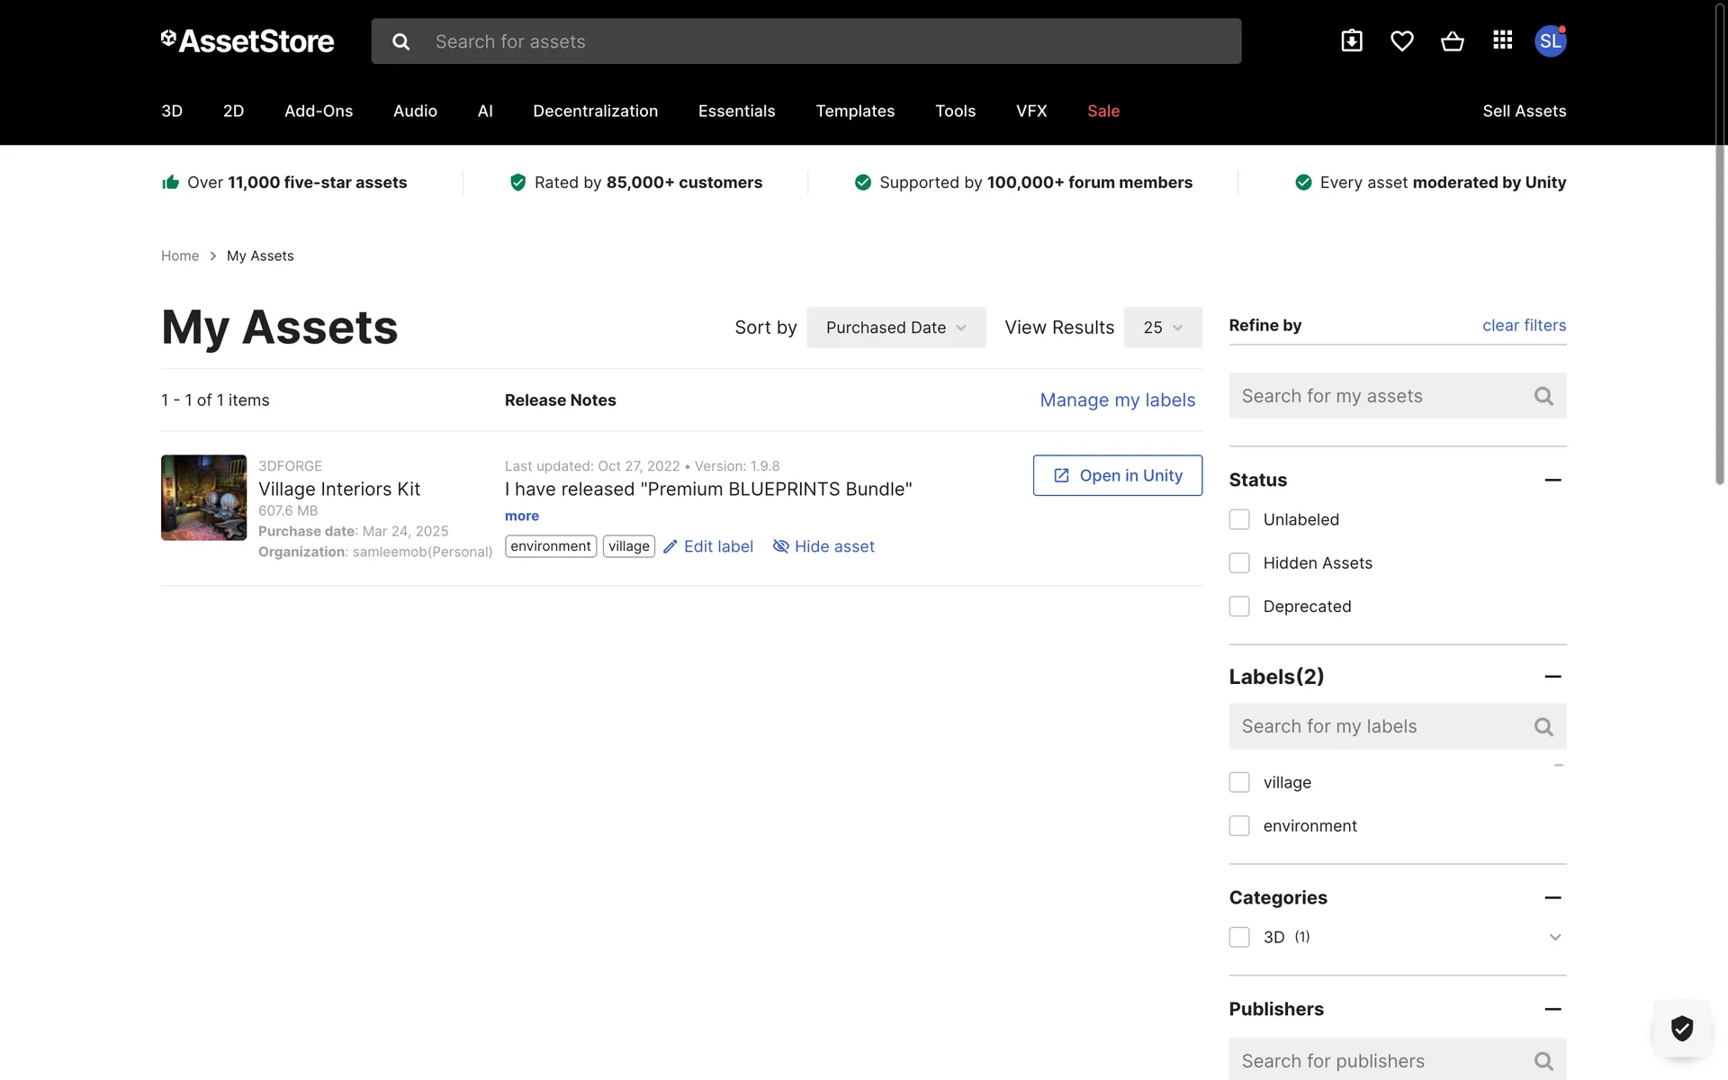Open the View Results 25 dropdown
The height and width of the screenshot is (1080, 1728).
click(1162, 328)
